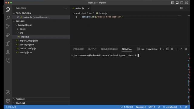
Task: Switch to the Debug Console tab
Action: pyautogui.click(x=109, y=49)
